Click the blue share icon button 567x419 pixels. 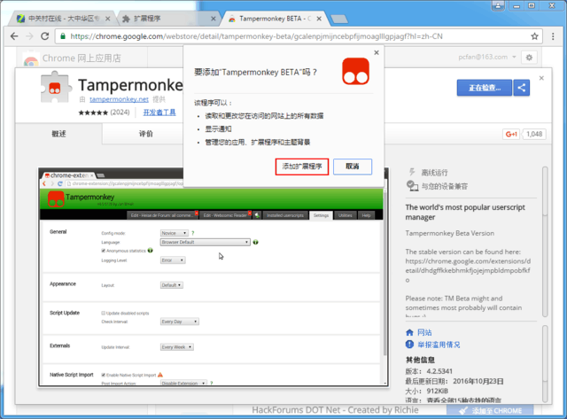point(522,88)
